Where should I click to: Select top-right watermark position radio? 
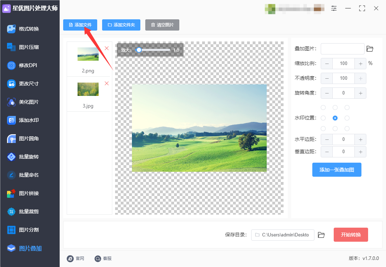coord(347,108)
